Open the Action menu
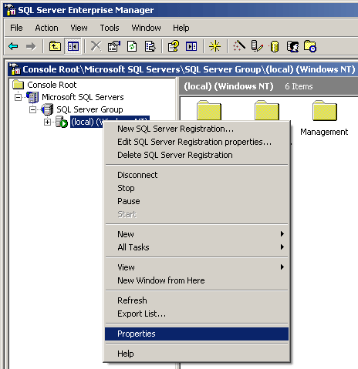This screenshot has width=358, height=369. point(46,28)
